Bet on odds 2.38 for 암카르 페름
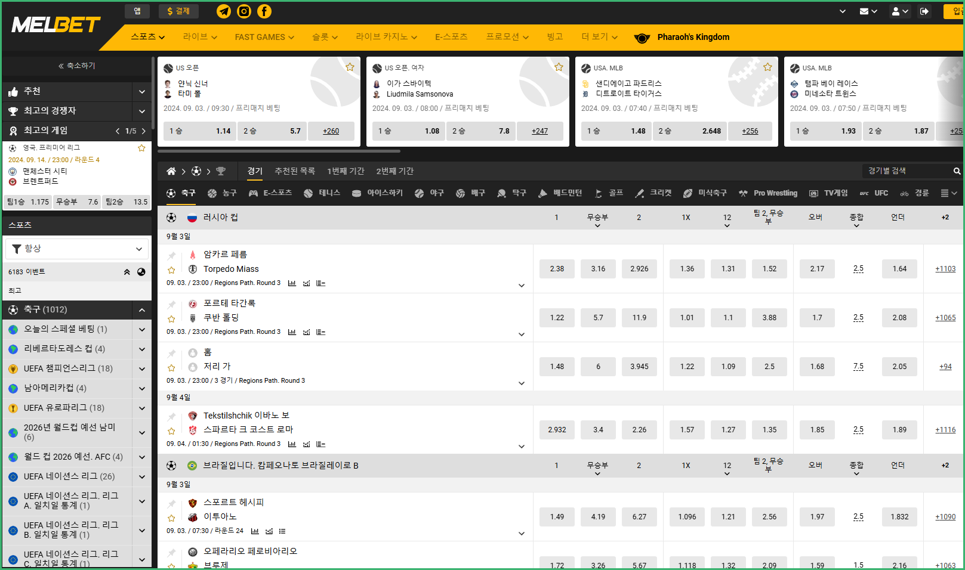Viewport: 965px width, 570px height. tap(557, 269)
